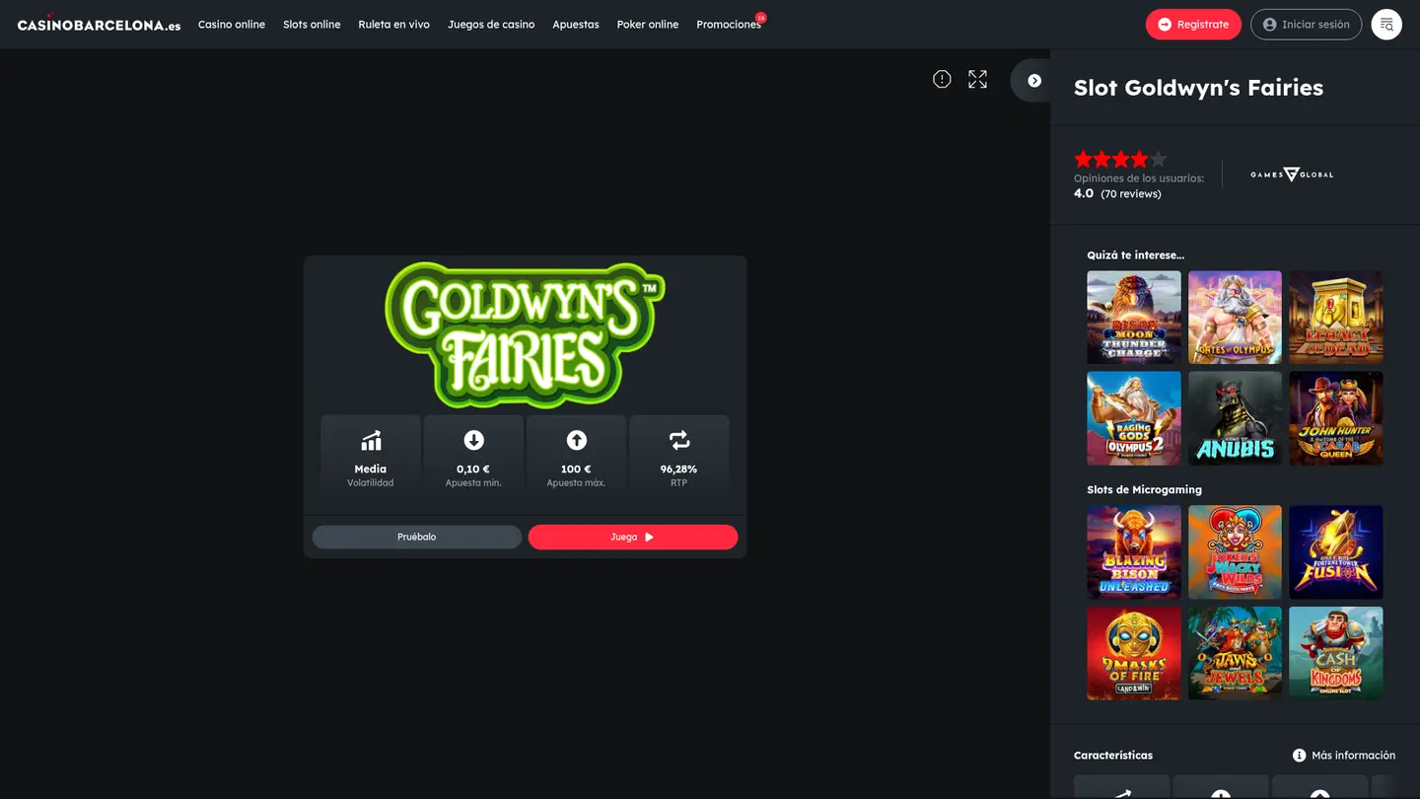This screenshot has height=799, width=1420.
Task: Click the Games Global provider logo
Action: click(x=1292, y=175)
